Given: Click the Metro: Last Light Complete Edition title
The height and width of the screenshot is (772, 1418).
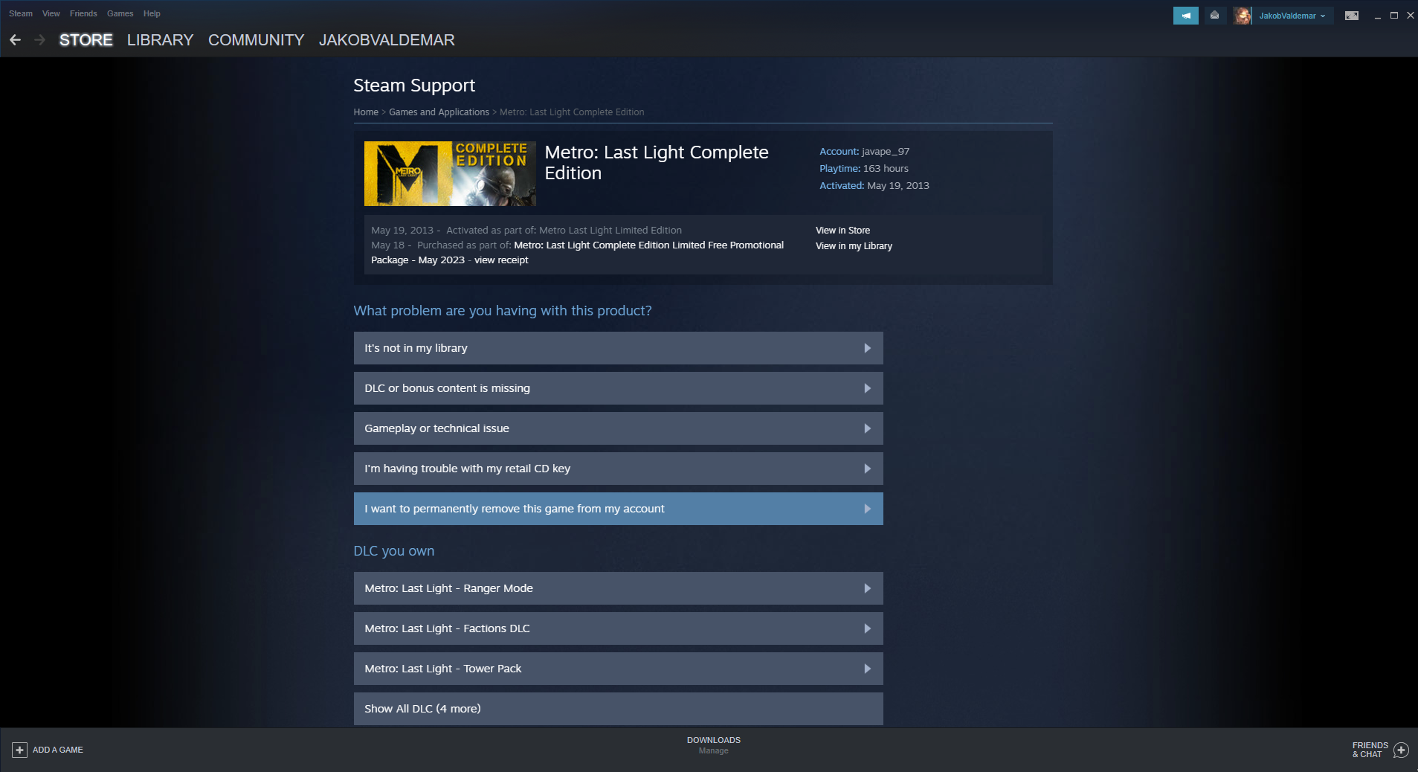Looking at the screenshot, I should pyautogui.click(x=657, y=163).
